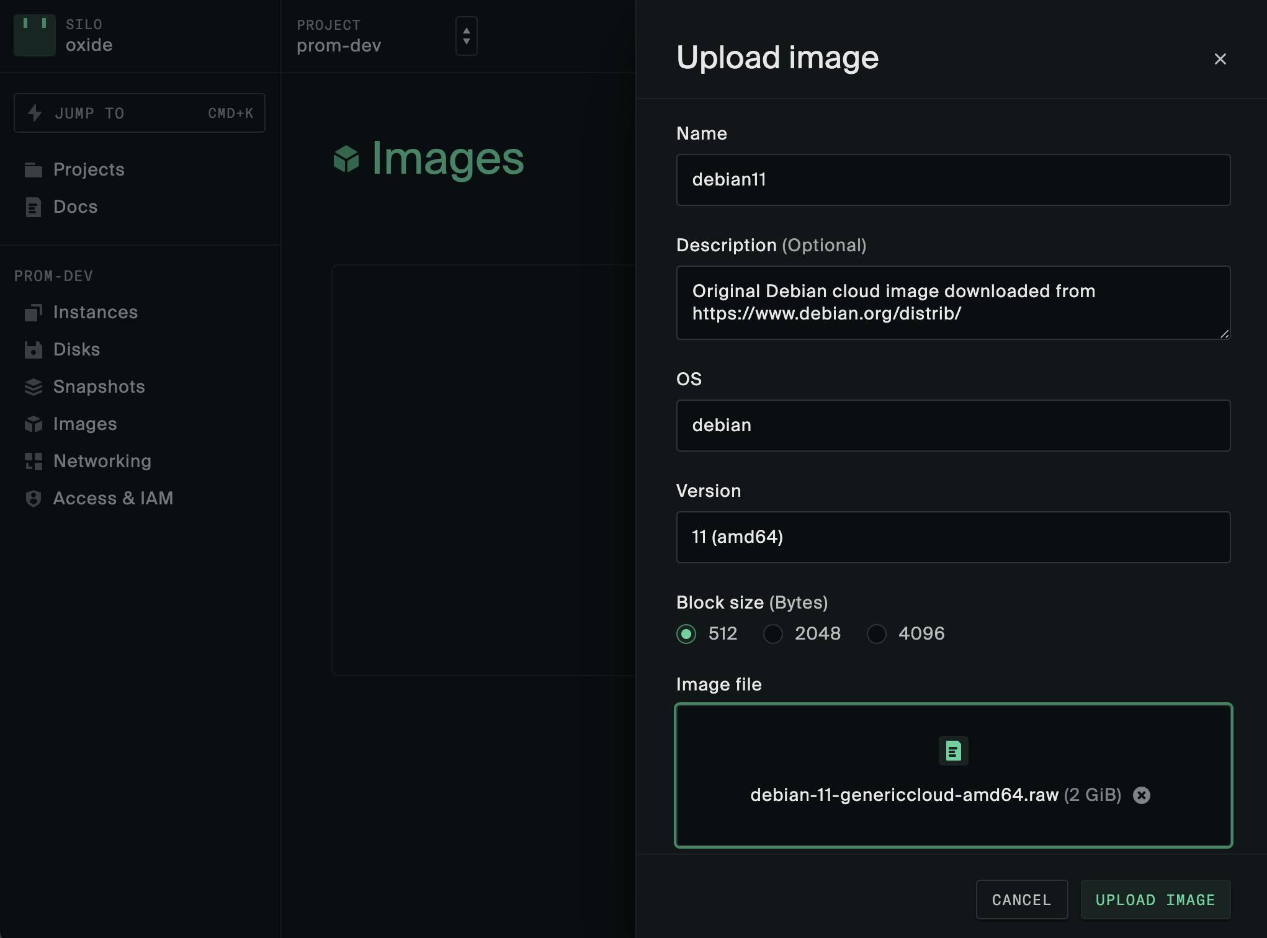Viewport: 1267px width, 938px height.
Task: Click the Block size (Bytes) label
Action: click(752, 602)
